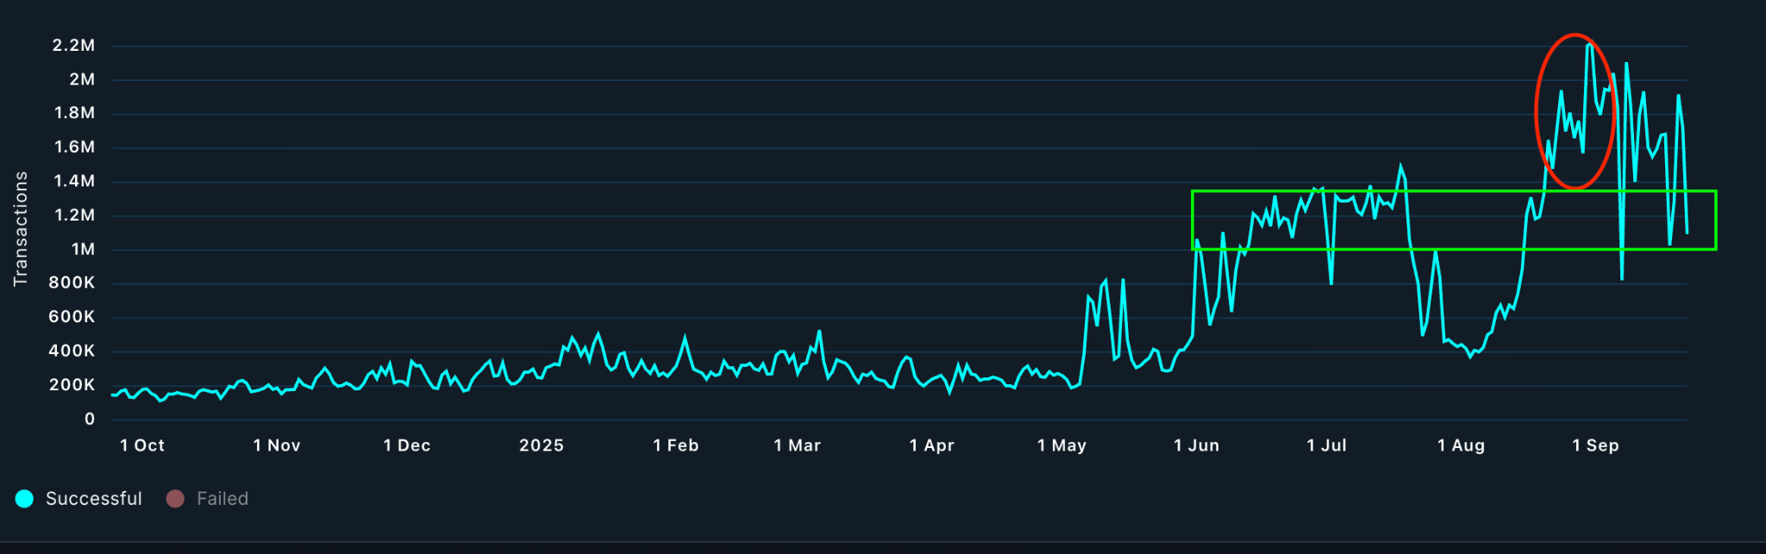Image resolution: width=1766 pixels, height=554 pixels.
Task: Click the brown Failed legend dot
Action: [x=175, y=499]
